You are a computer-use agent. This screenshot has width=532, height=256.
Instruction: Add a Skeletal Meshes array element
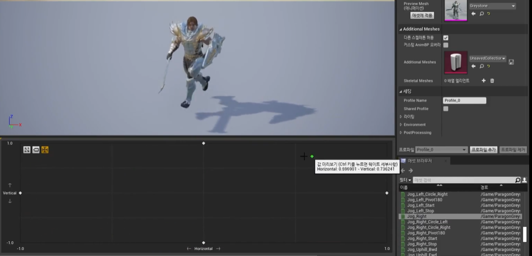[484, 80]
